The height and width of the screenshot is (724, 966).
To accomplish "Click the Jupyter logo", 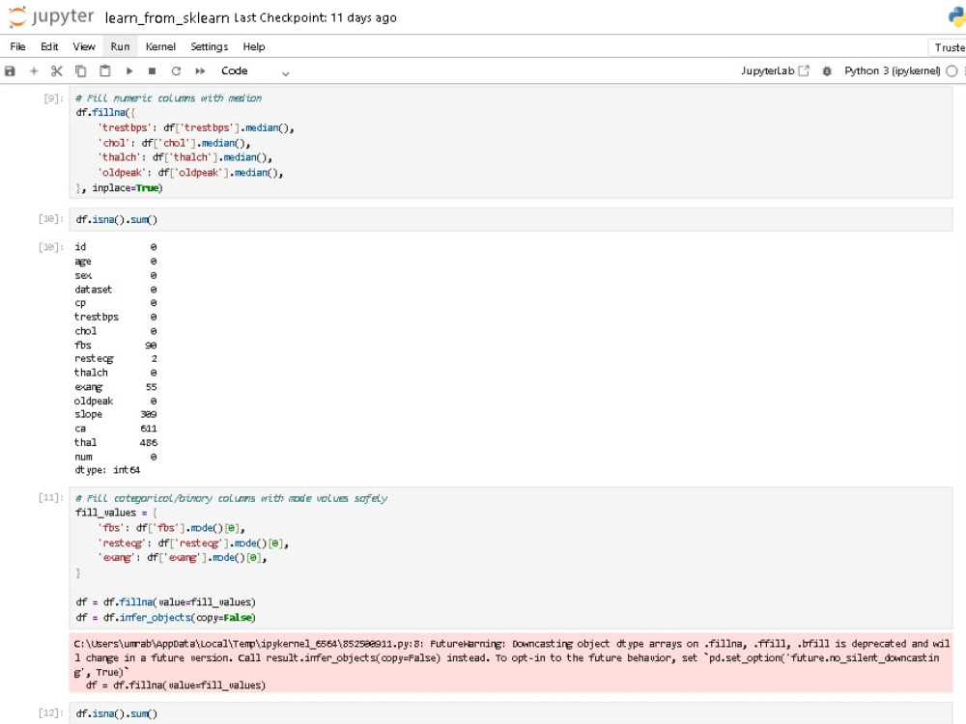I will coord(52,16).
